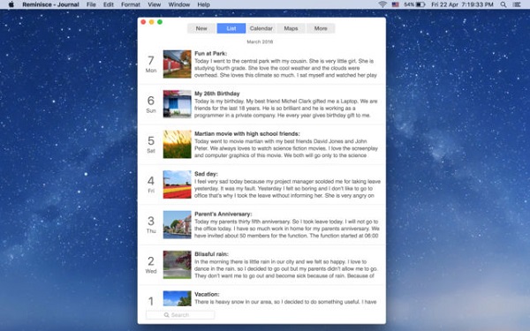This screenshot has width=530, height=331.
Task: Open the My 26th Birthday photo thumbnail
Action: click(178, 104)
